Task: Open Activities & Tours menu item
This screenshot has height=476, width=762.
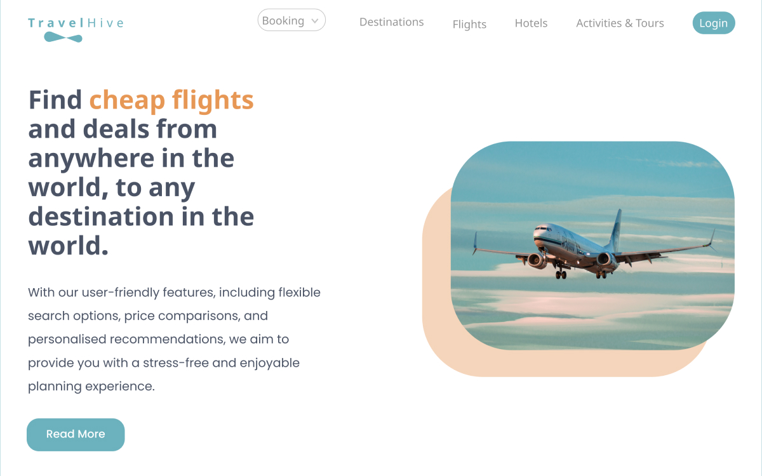Action: 620,23
